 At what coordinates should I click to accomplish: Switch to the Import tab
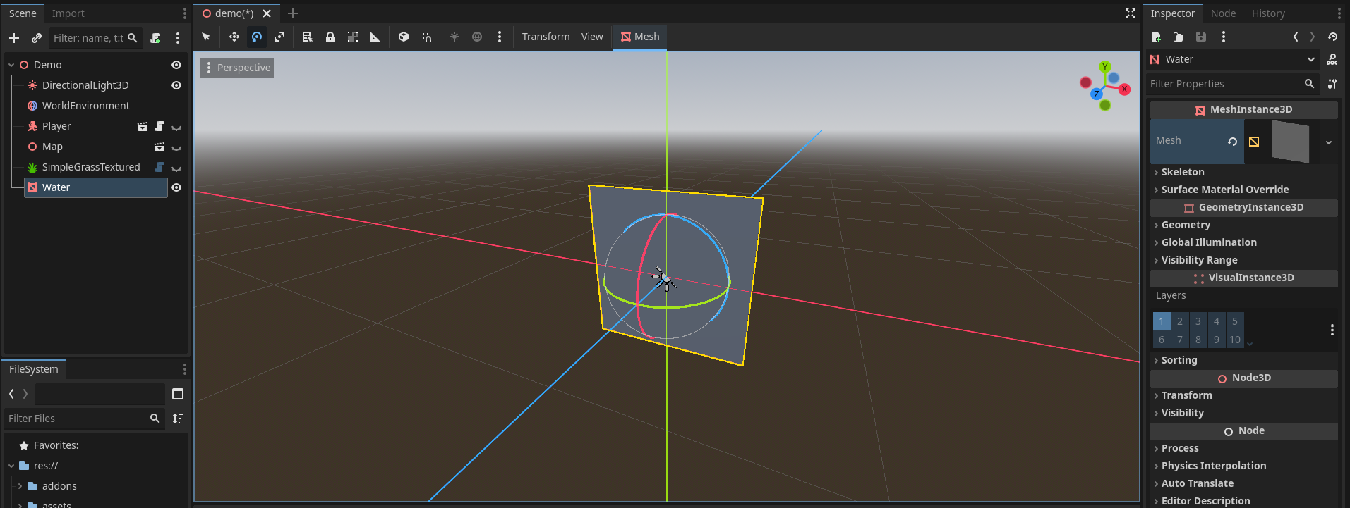68,13
